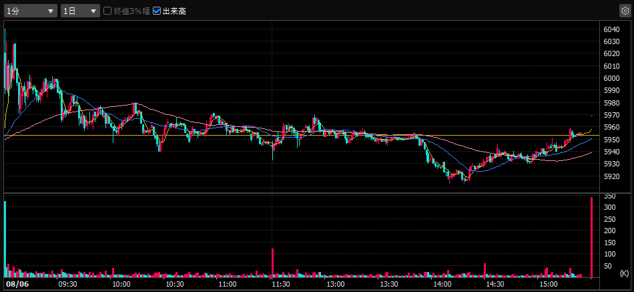The image size is (634, 292).
Task: Click the 350 volume axis label
Action: (x=609, y=196)
